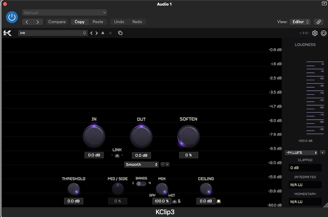Viewport: 328px width, 217px height.
Task: Open the Init preset selector
Action: (52, 33)
